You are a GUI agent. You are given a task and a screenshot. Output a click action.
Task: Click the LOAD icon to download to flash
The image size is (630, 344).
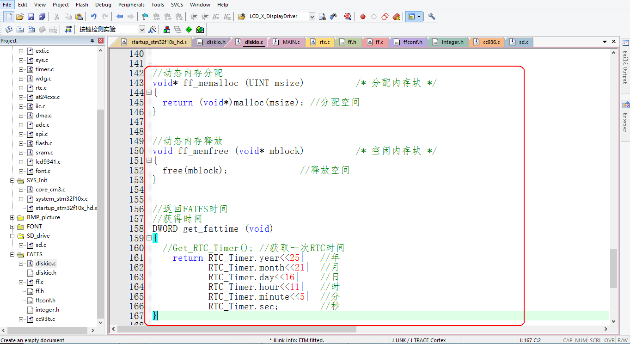click(68, 29)
